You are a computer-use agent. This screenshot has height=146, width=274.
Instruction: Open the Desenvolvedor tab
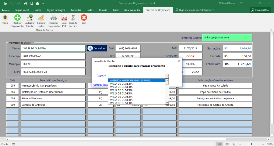132,10
